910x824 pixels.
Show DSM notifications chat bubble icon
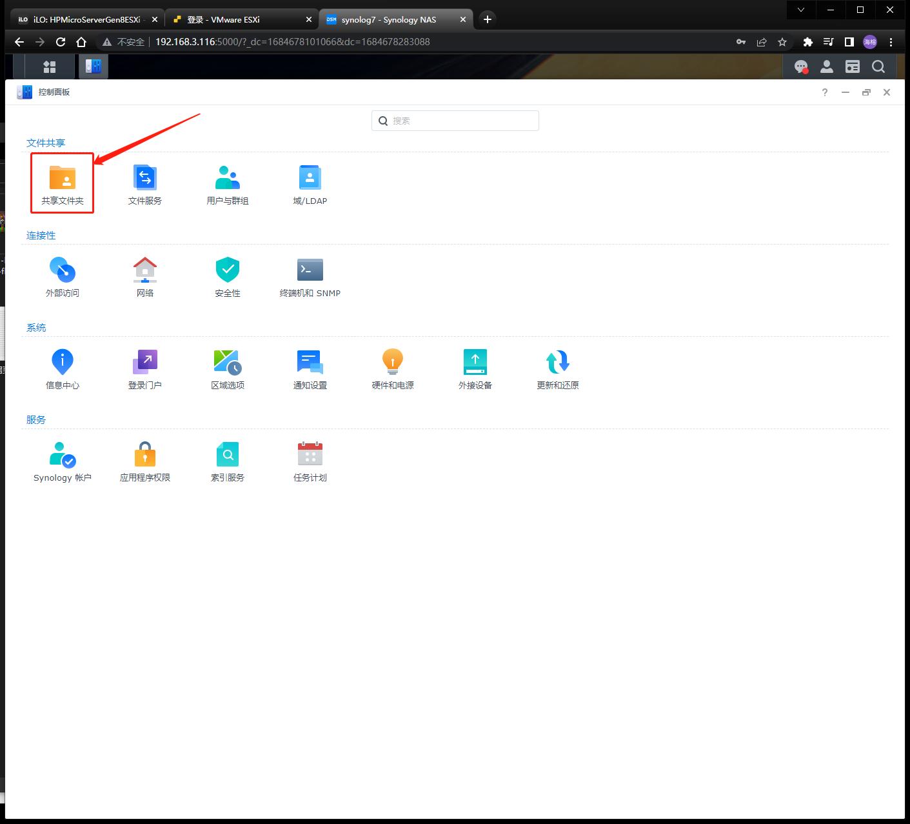(801, 66)
